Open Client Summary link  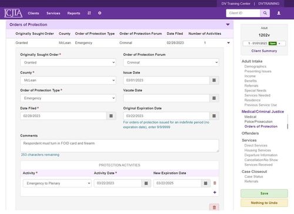tap(264, 51)
